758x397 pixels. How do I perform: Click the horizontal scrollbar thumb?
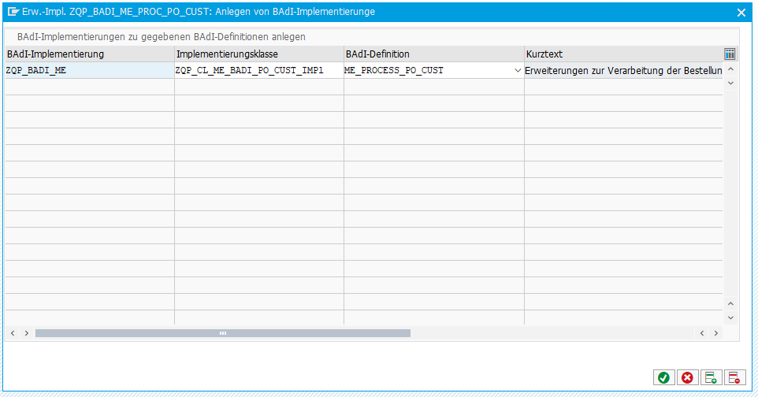[x=222, y=333]
